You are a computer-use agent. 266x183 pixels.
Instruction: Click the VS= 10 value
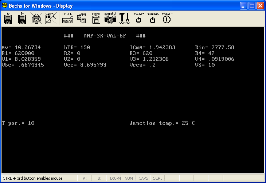click(205, 65)
